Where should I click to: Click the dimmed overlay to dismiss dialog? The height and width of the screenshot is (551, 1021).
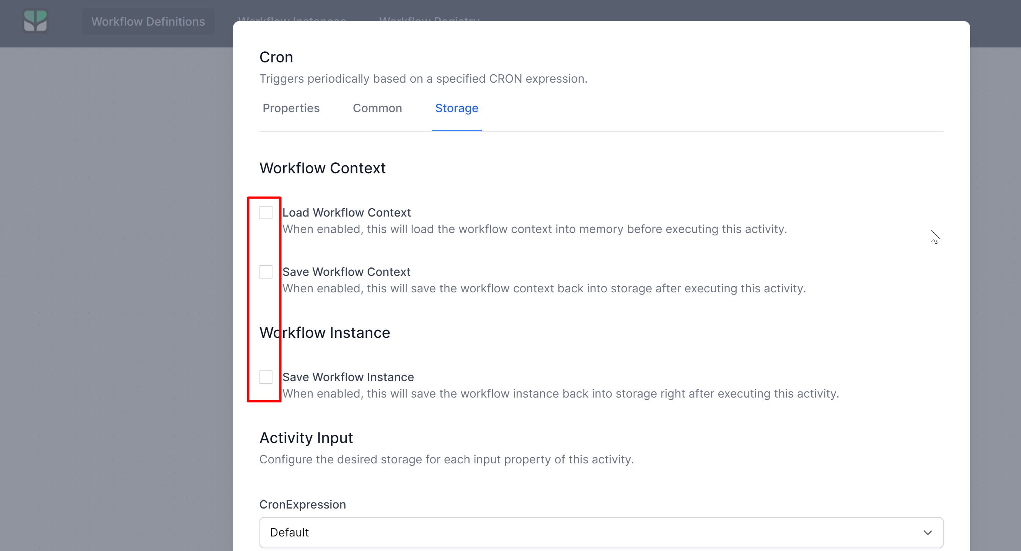coord(115,277)
